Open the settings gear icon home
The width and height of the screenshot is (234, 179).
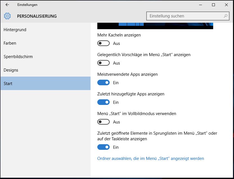click(x=7, y=16)
